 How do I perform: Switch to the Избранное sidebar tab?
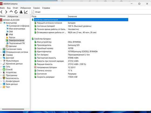pyautogui.click(x=13, y=16)
